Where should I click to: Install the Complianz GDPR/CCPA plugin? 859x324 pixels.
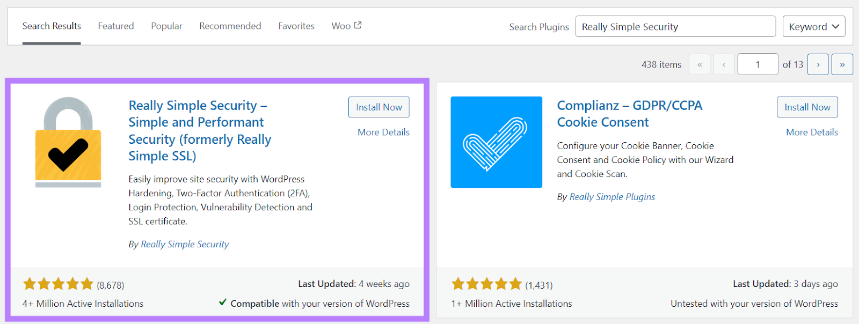coord(807,107)
